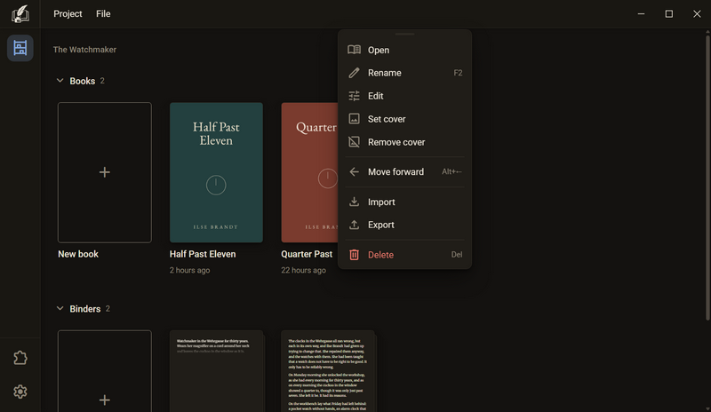Click the image icon beside Set cover
711x412 pixels.
[x=354, y=119]
